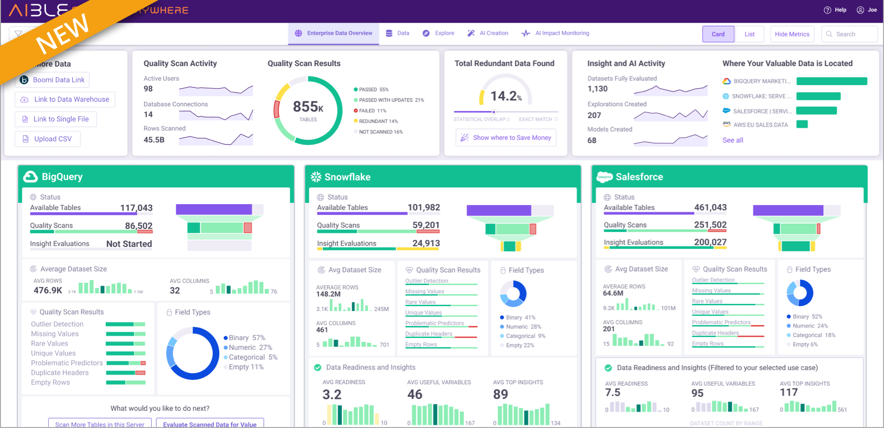
Task: Click Link to Data Warehouse button
Action: pos(65,100)
